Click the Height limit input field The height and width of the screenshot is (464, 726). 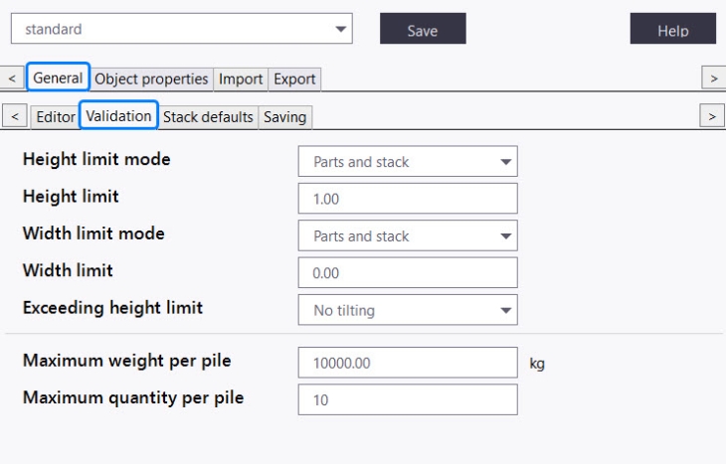(x=408, y=199)
